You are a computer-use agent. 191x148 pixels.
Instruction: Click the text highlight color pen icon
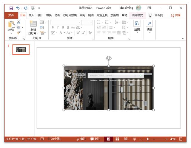point(53,32)
